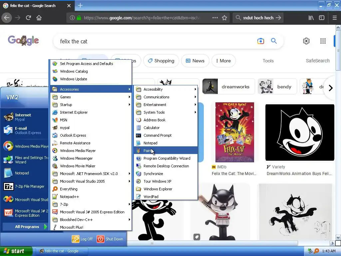Click Microsoft Plus! icon
341x256 pixels.
tap(55, 227)
